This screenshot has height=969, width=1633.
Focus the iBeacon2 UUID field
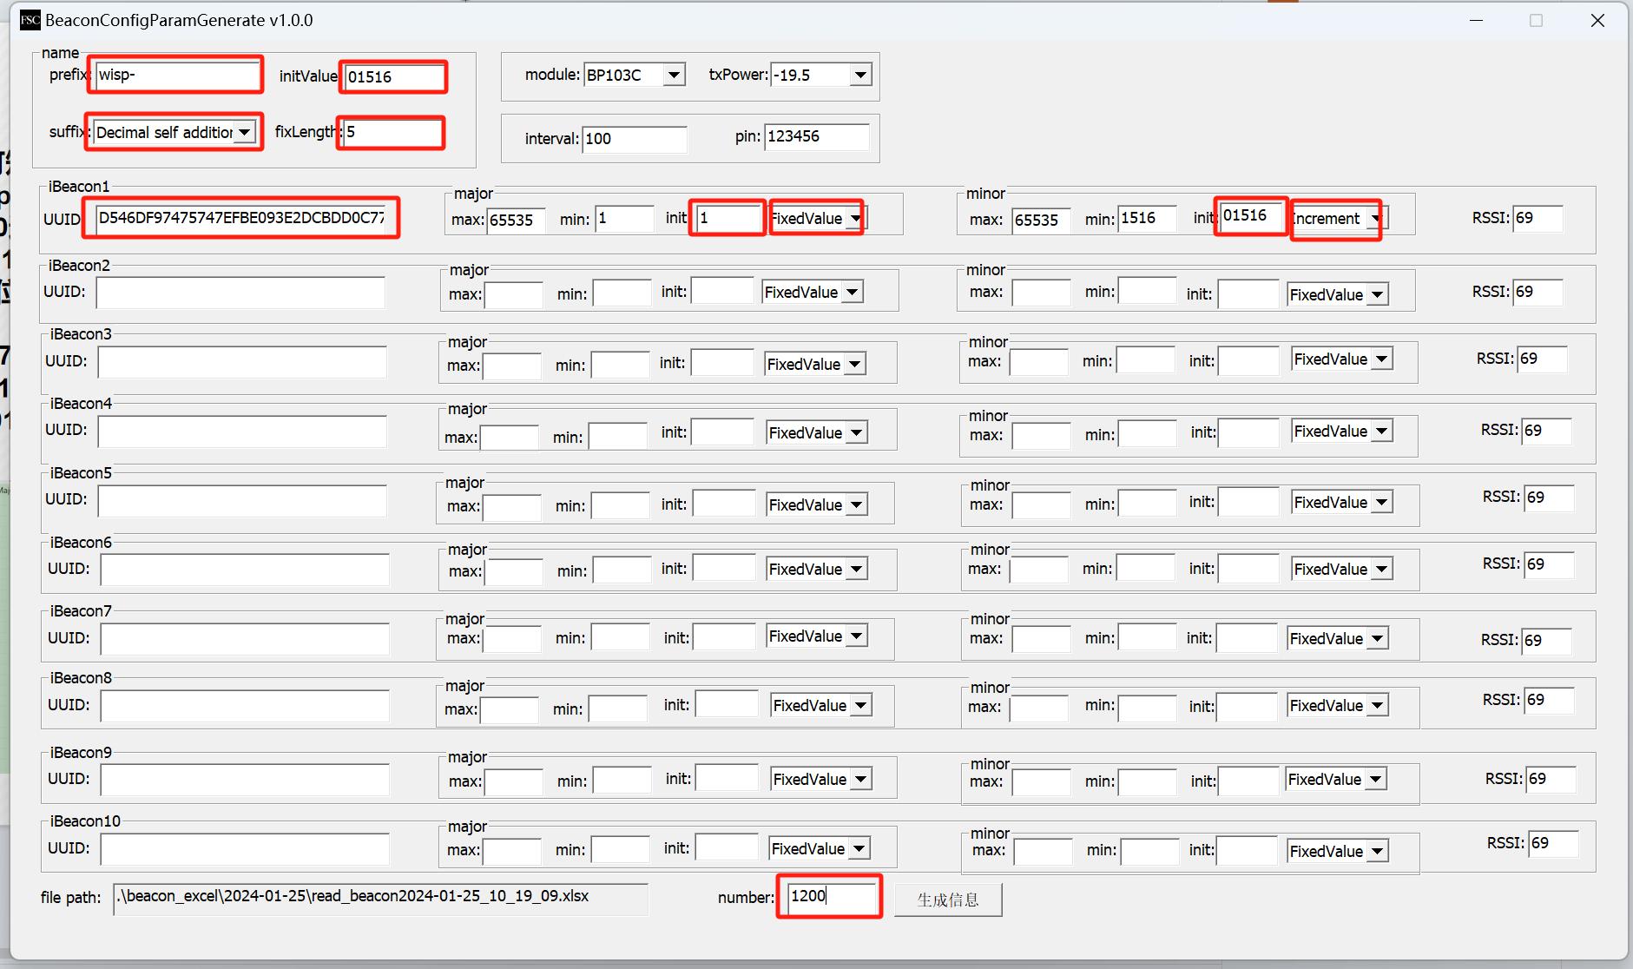click(240, 293)
